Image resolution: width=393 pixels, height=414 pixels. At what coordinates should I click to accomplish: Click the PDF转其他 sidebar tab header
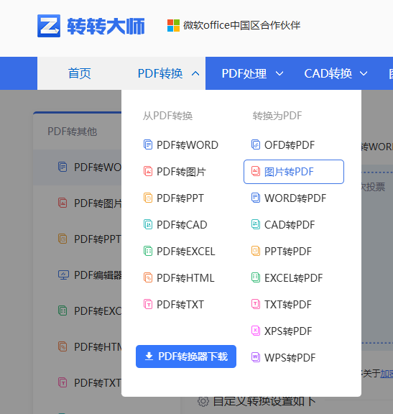(x=73, y=132)
